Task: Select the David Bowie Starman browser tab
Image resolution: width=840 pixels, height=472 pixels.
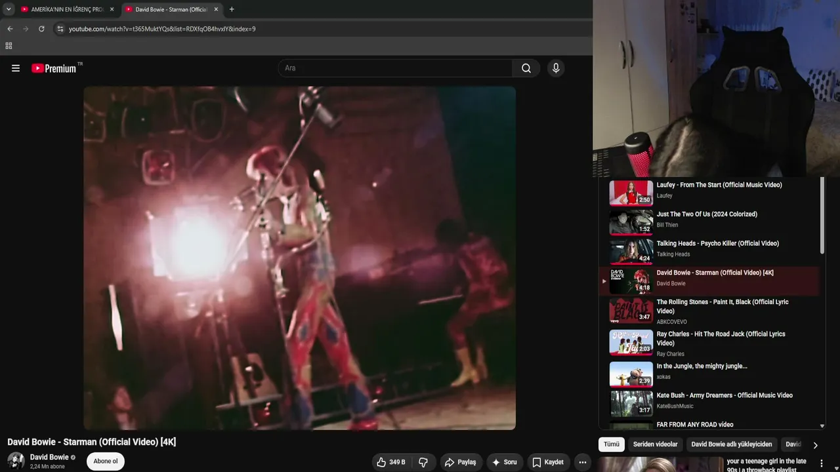Action: point(172,9)
